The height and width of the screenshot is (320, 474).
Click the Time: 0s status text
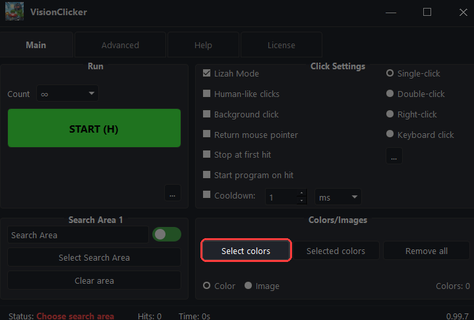pos(194,316)
